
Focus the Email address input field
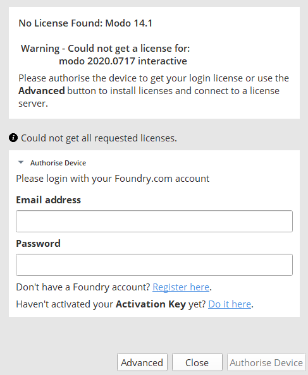[x=154, y=221]
